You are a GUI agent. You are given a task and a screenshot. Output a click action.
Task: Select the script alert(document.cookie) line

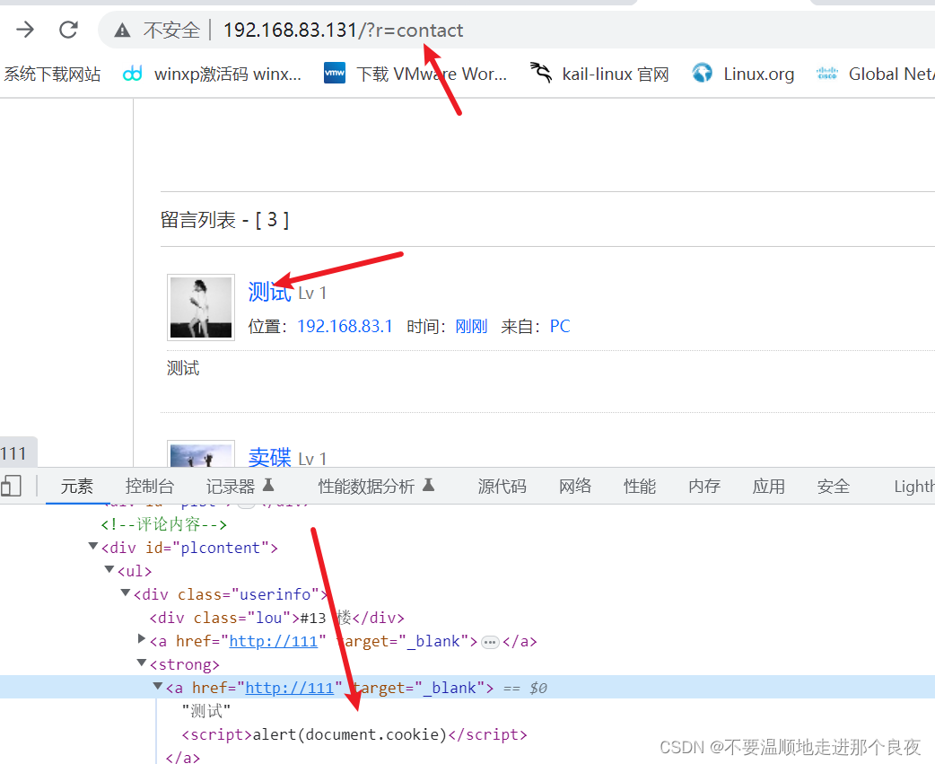(354, 734)
